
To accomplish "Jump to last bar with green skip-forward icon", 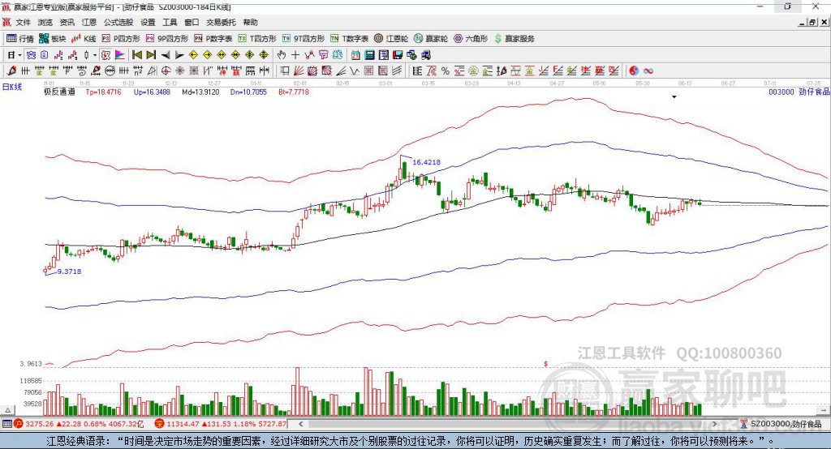I will pyautogui.click(x=151, y=55).
